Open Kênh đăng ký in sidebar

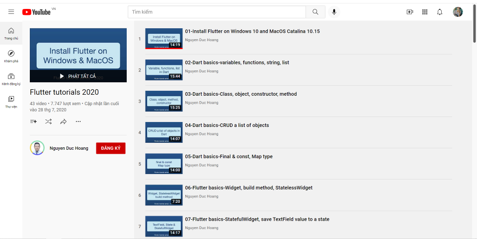[x=11, y=79]
